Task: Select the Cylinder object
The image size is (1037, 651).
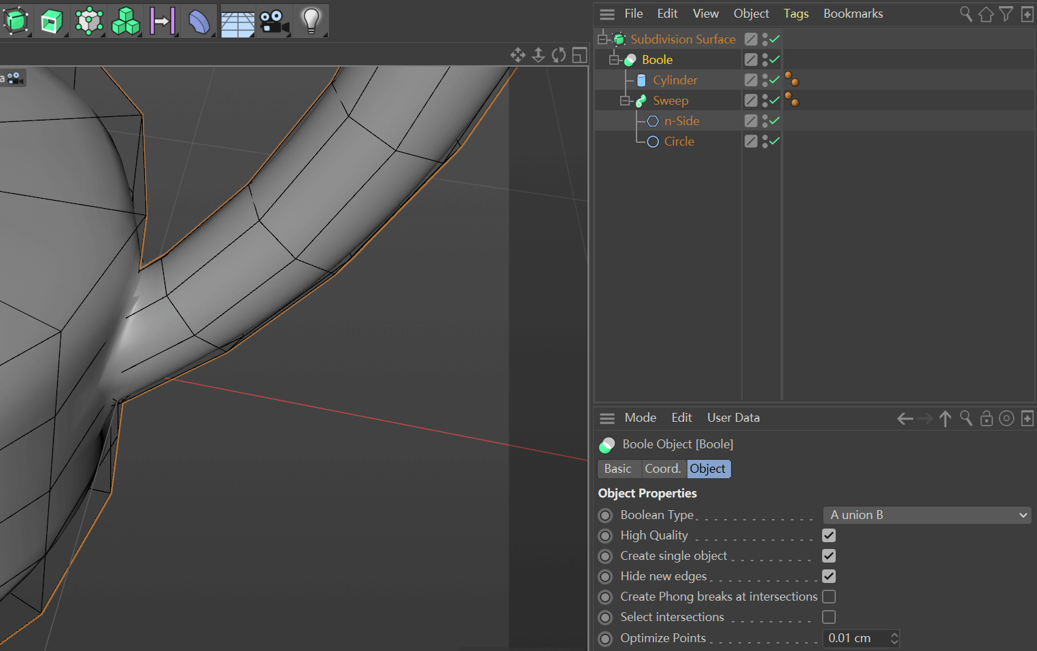Action: (x=675, y=80)
